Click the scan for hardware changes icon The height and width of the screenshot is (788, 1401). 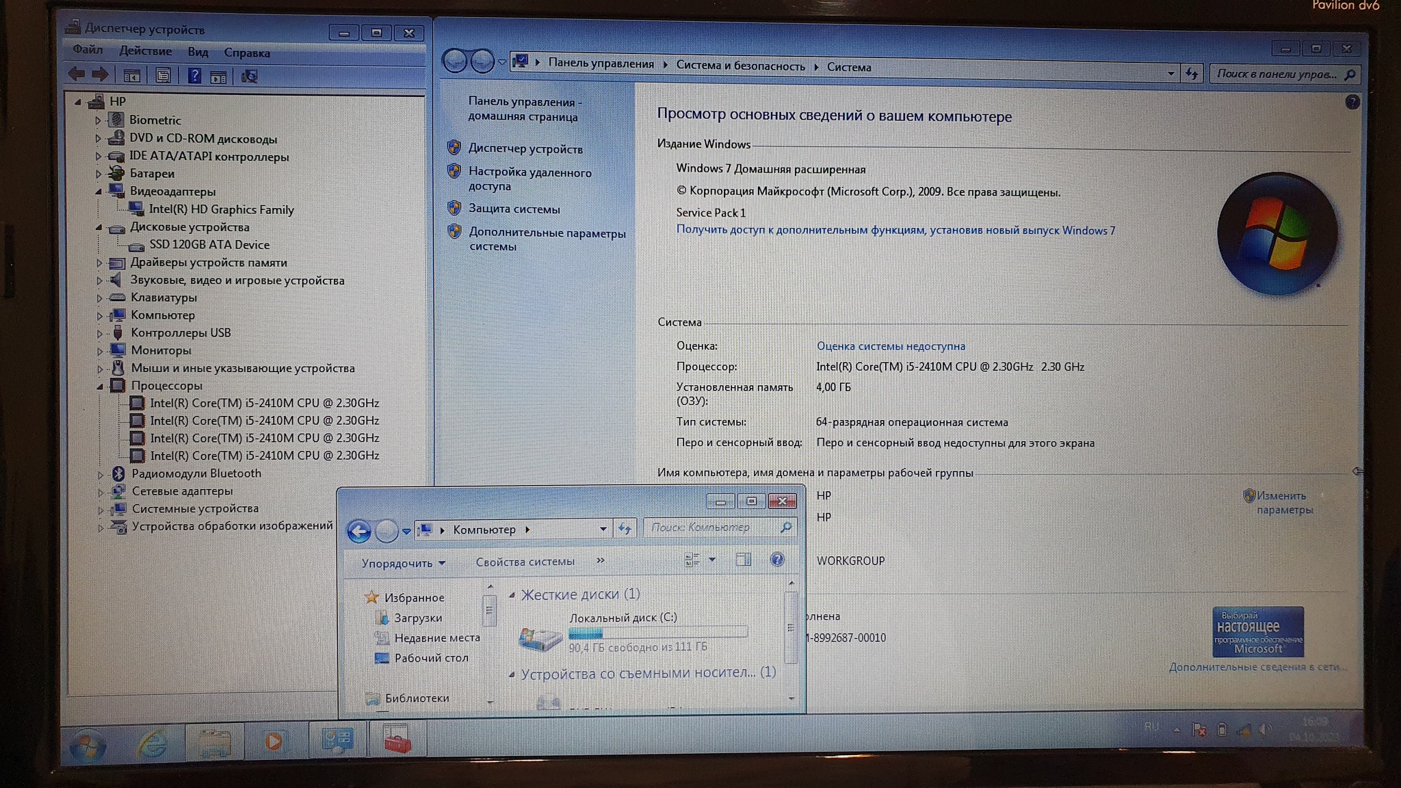point(250,77)
